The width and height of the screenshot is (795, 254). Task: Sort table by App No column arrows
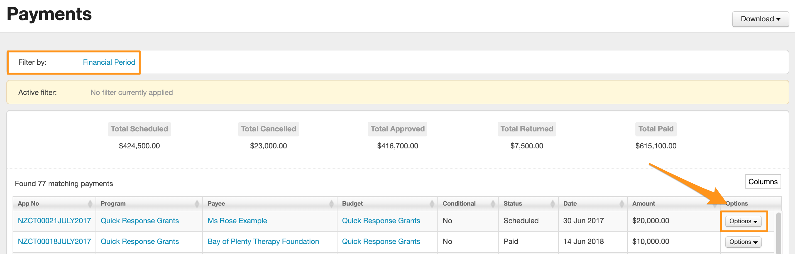pos(90,204)
